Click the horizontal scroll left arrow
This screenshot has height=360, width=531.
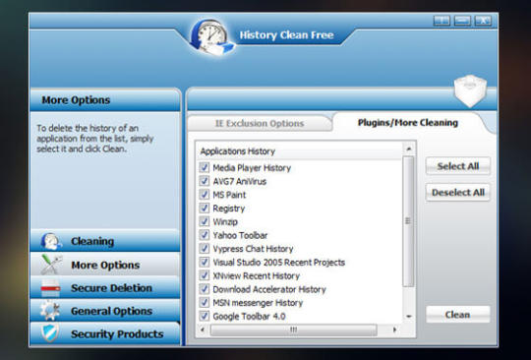click(203, 330)
